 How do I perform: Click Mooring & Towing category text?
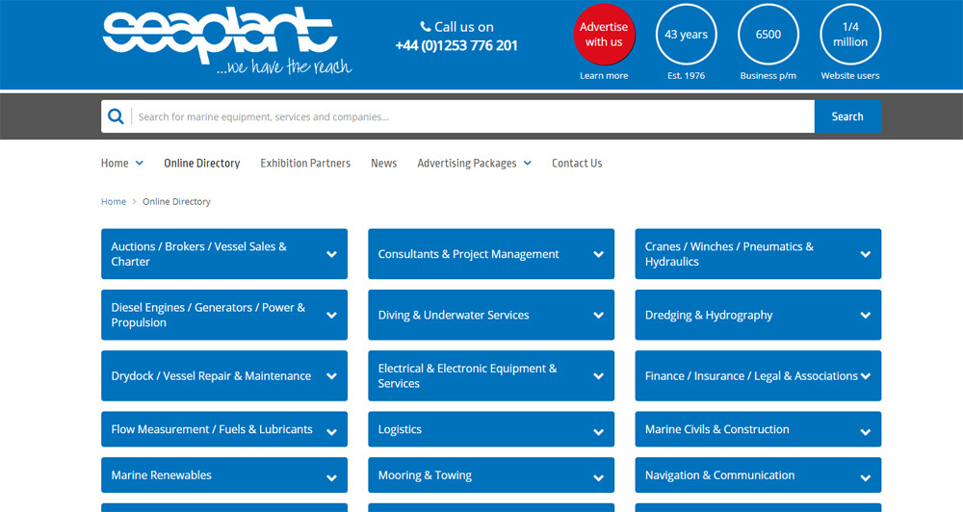click(x=425, y=475)
